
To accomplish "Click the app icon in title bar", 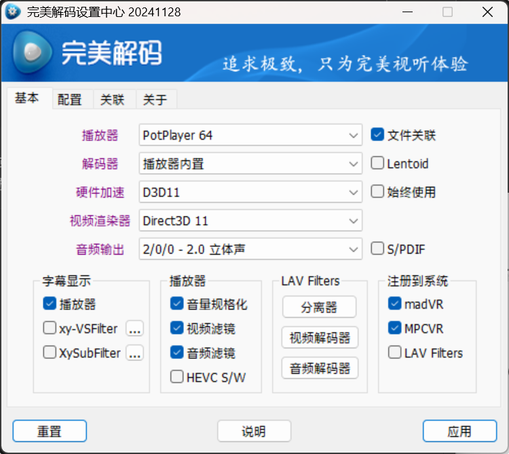I will pyautogui.click(x=12, y=12).
